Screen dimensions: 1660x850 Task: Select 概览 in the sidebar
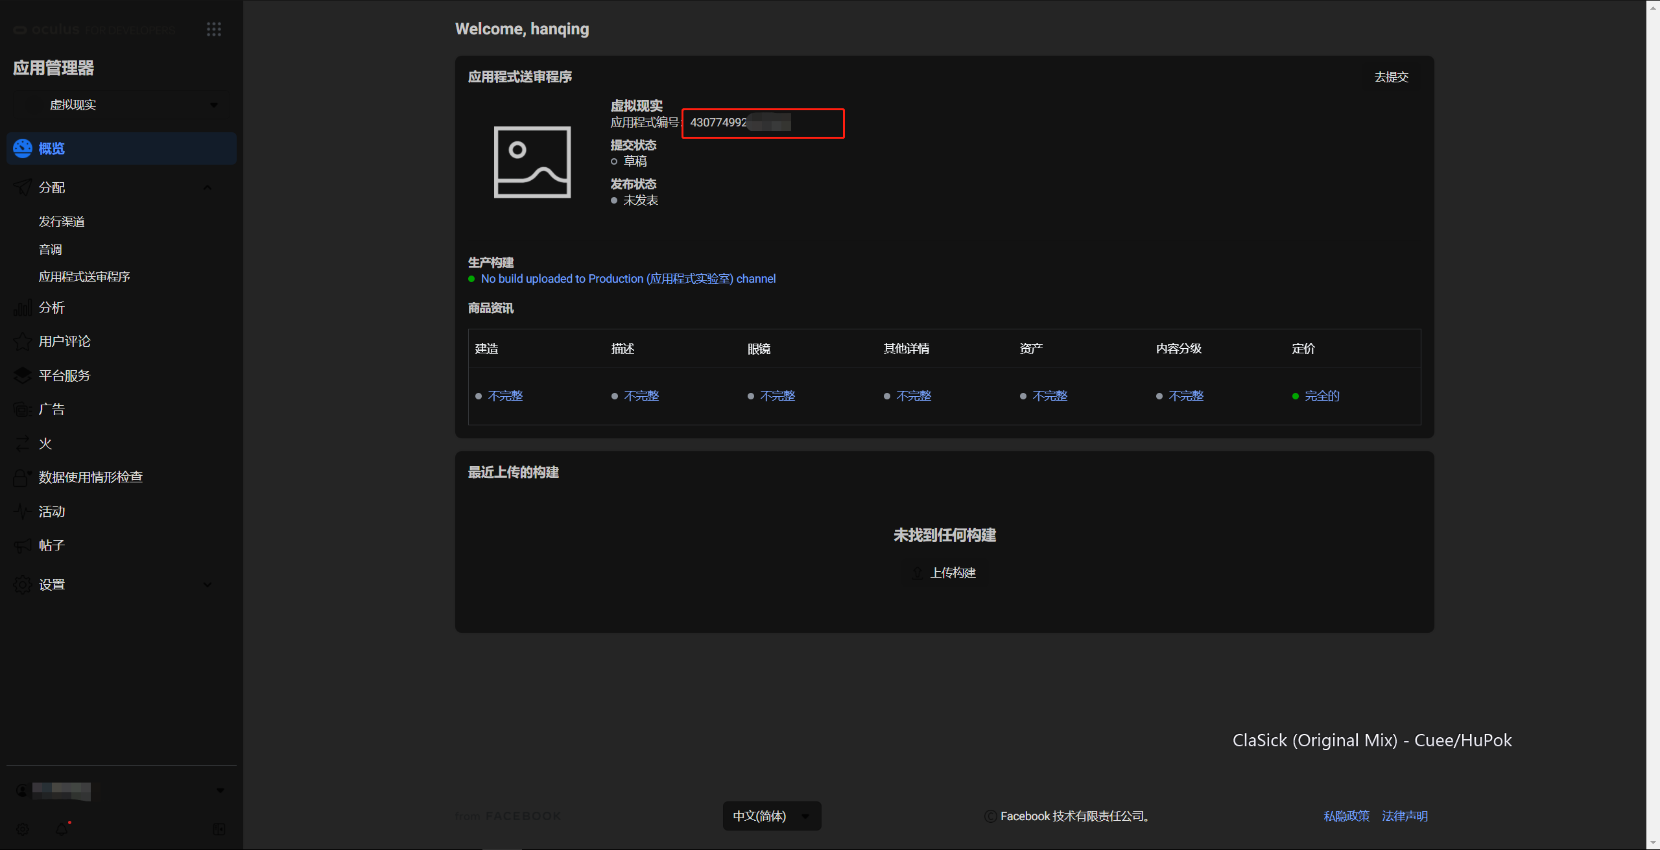pos(121,148)
